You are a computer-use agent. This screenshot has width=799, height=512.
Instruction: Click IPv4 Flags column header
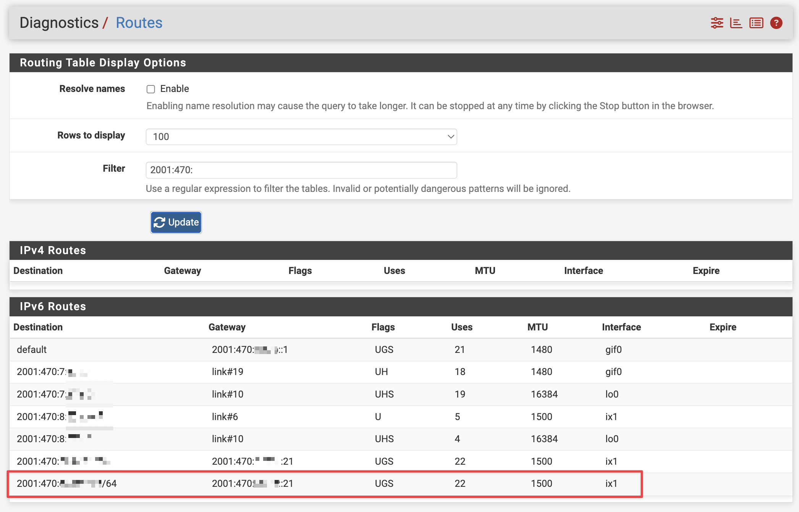coord(300,270)
